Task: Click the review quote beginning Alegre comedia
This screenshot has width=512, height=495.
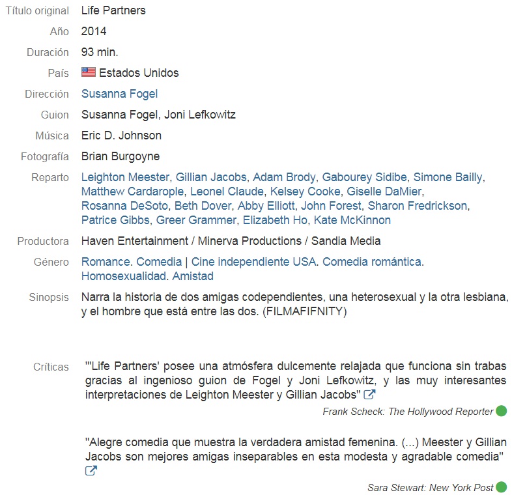Action: [x=296, y=449]
